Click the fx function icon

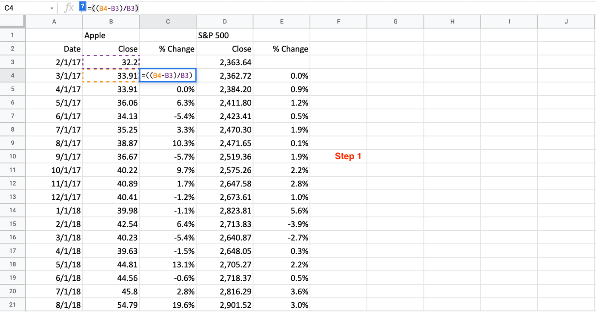(69, 8)
